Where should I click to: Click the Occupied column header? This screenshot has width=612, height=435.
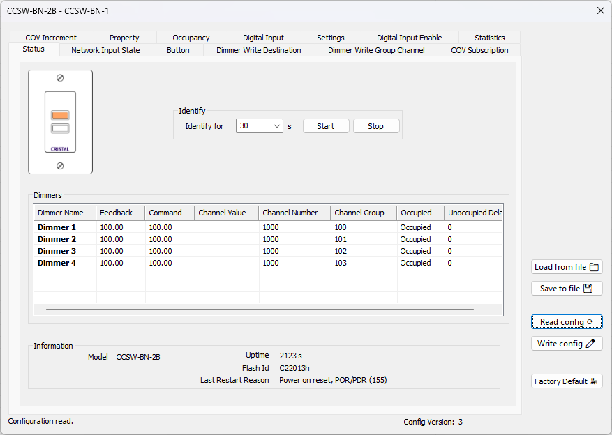pyautogui.click(x=420, y=213)
